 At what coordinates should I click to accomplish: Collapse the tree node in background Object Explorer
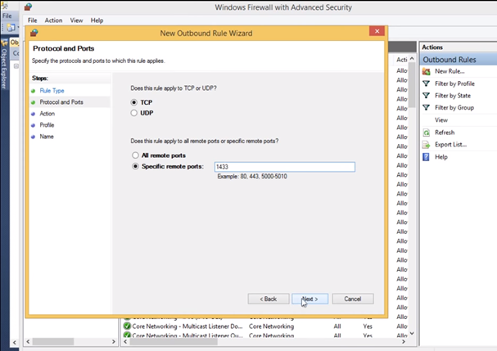[16, 66]
